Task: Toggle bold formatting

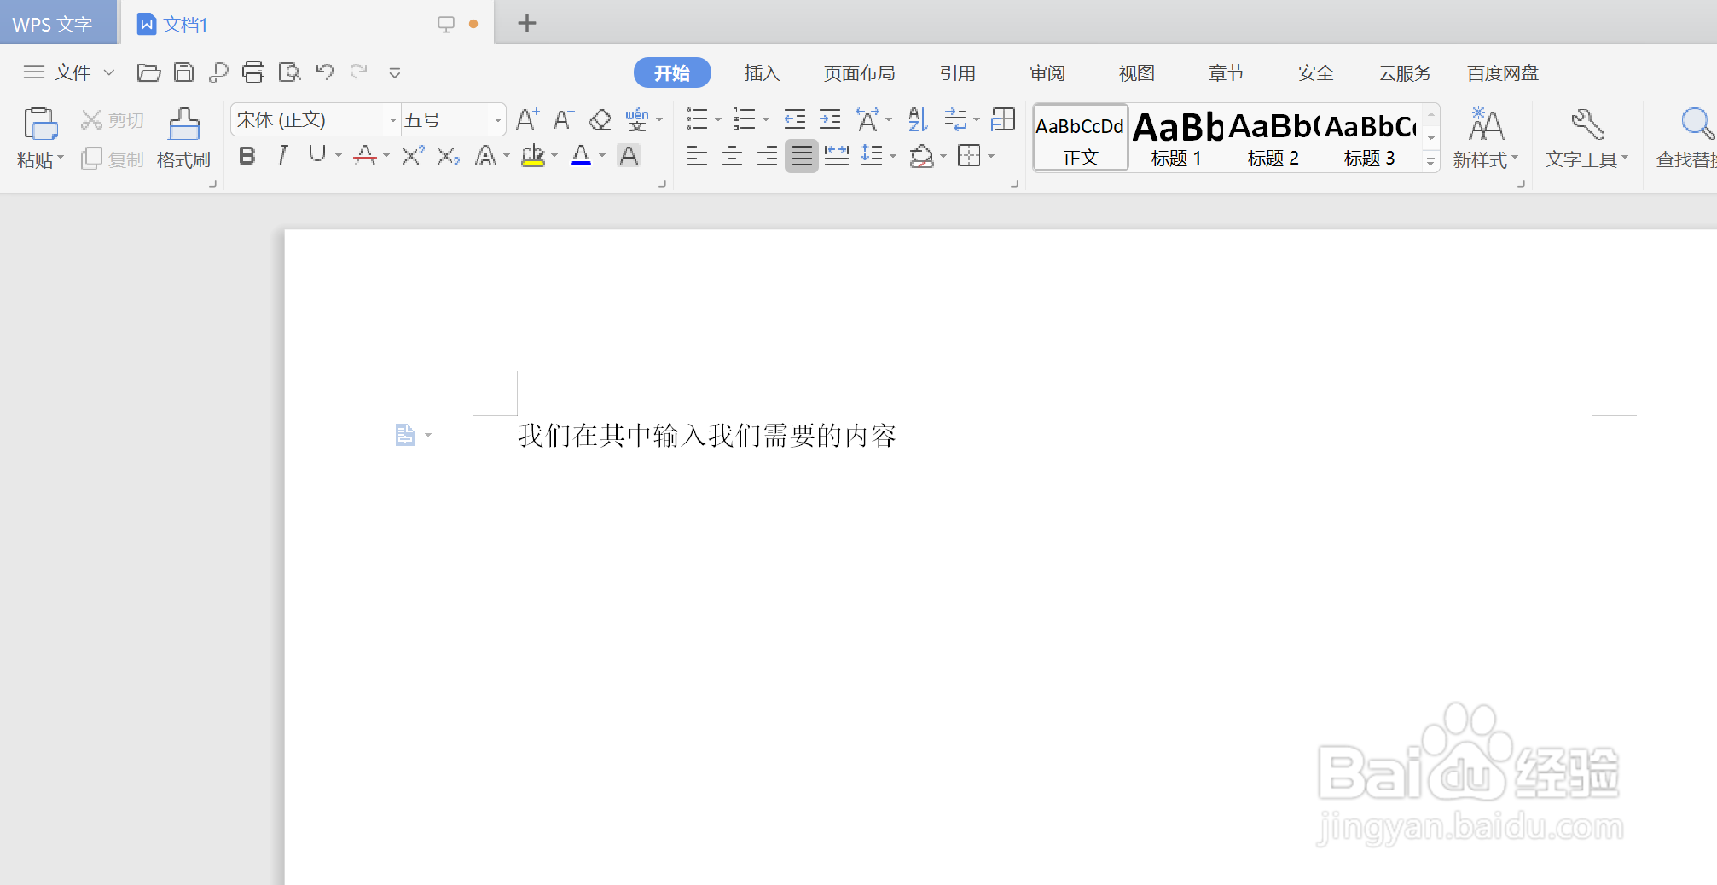Action: pyautogui.click(x=247, y=155)
